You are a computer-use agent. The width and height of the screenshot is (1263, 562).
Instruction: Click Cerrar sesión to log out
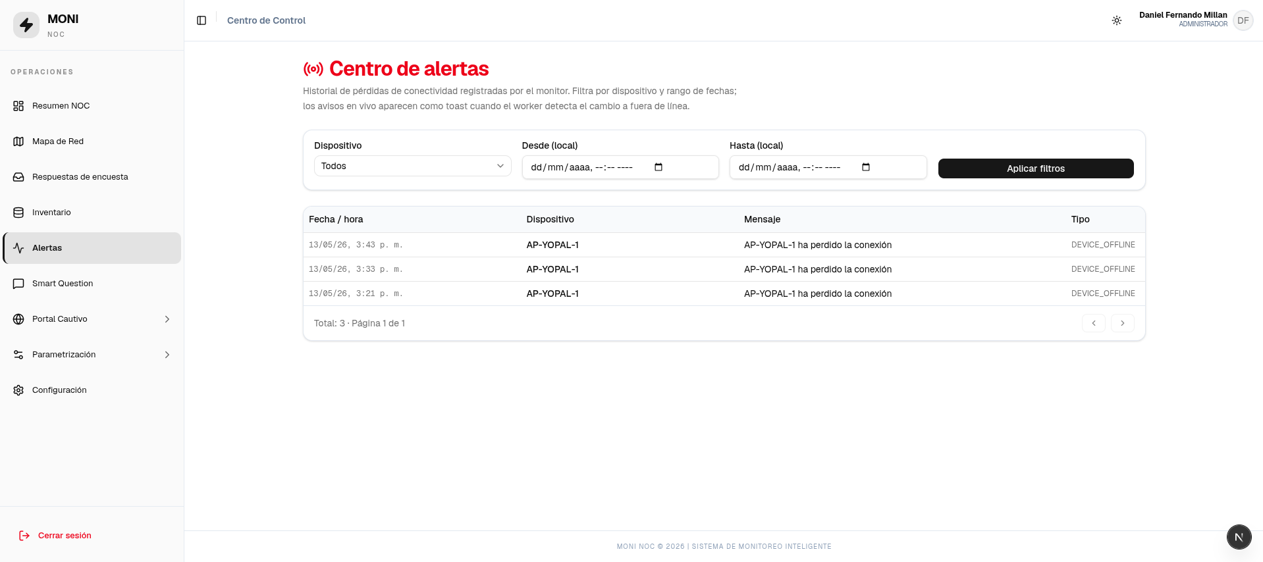point(65,536)
